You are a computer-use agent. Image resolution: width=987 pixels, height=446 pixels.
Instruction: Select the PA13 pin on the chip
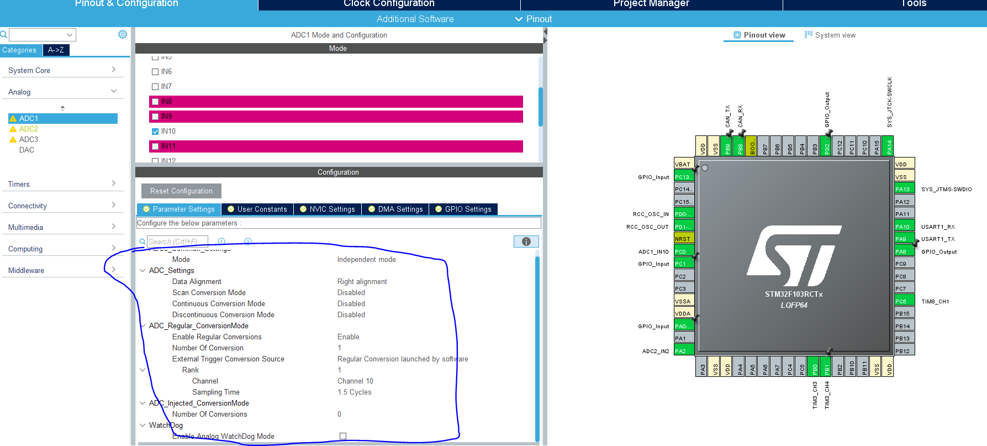[905, 189]
